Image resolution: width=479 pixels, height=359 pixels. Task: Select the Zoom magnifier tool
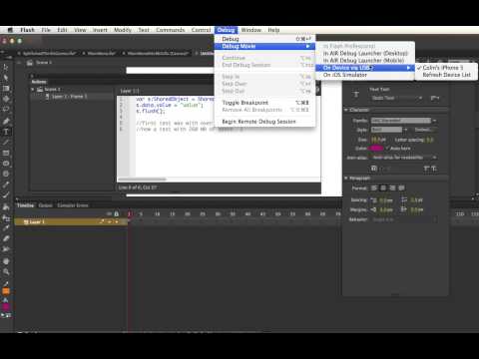click(x=6, y=272)
